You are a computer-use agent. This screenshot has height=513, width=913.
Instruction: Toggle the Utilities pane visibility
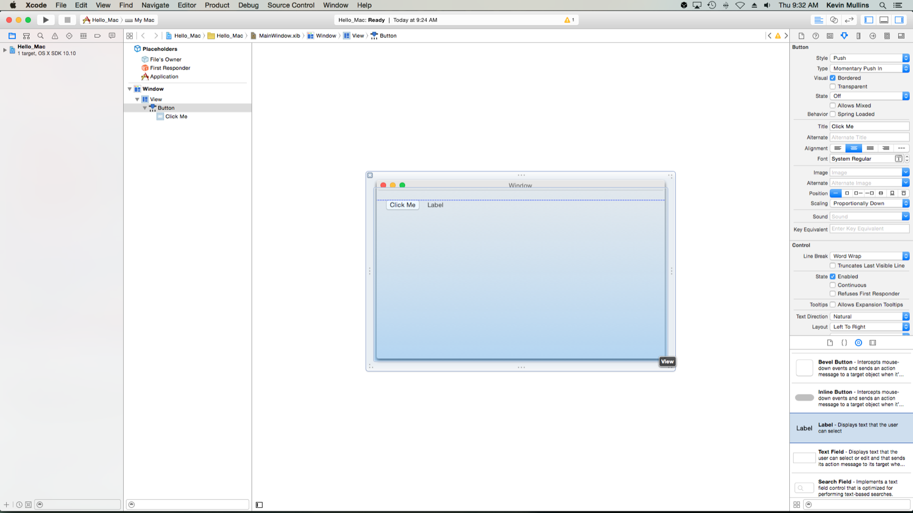(x=899, y=20)
